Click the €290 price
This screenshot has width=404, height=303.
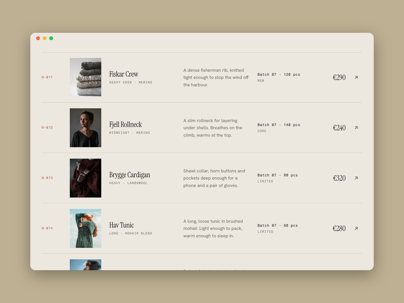point(339,77)
